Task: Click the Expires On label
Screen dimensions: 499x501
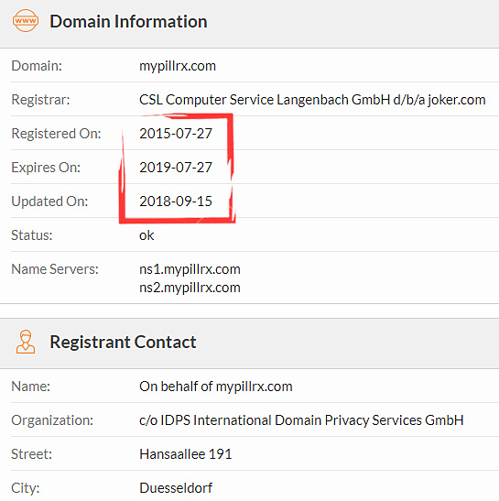Action: click(46, 168)
